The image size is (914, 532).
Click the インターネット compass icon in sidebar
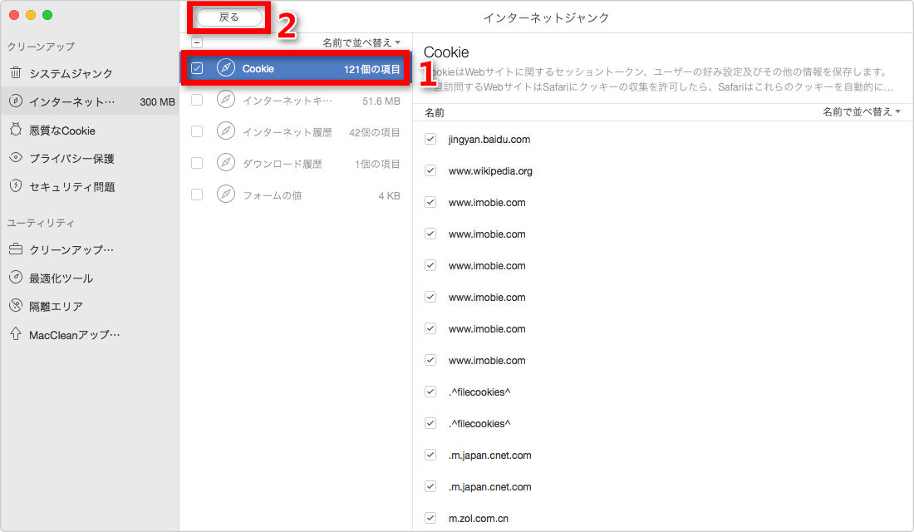tap(16, 101)
